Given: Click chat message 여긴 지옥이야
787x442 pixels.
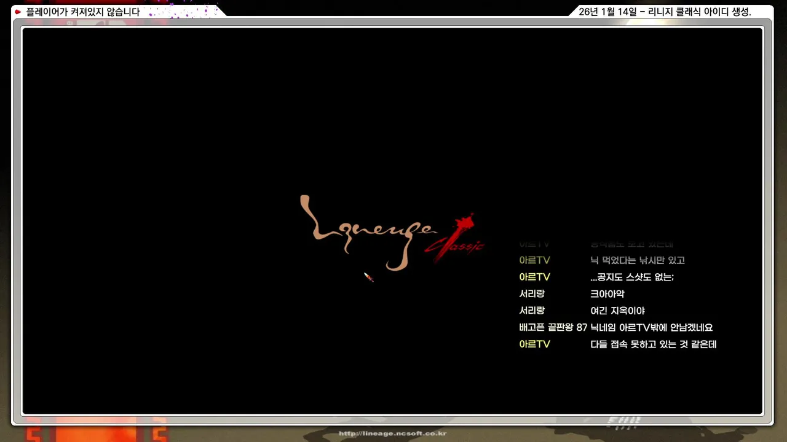Looking at the screenshot, I should pyautogui.click(x=617, y=311).
